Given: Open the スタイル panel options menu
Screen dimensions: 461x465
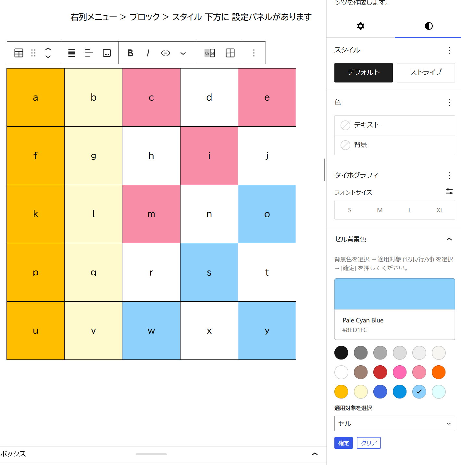Looking at the screenshot, I should [449, 50].
